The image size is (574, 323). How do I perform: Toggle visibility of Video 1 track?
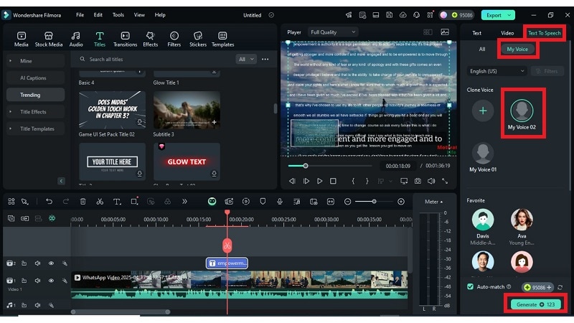[51, 281]
